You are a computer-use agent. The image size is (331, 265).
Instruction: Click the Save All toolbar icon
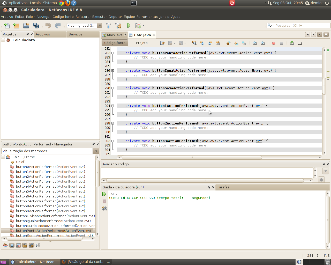click(36, 25)
